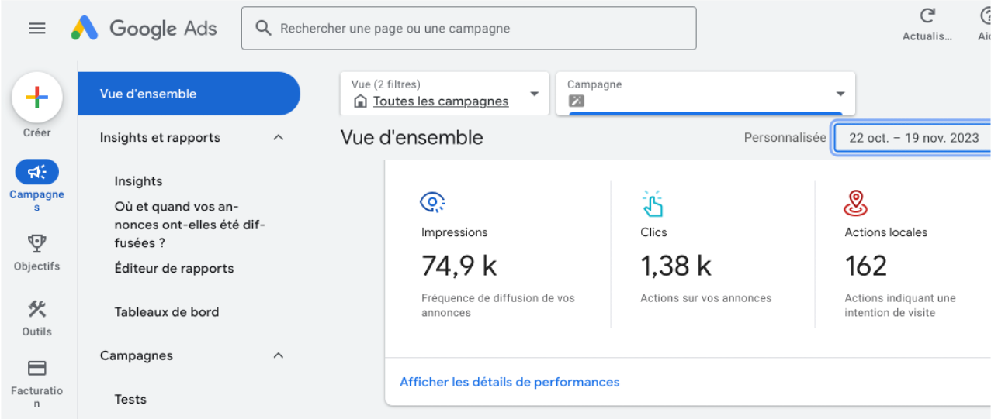Collapse the Campagnes sidebar section
Viewport: 991px width, 419px height.
[x=279, y=356]
